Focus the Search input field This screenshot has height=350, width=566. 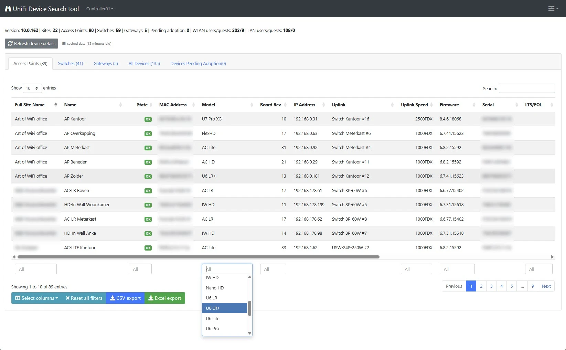point(527,88)
